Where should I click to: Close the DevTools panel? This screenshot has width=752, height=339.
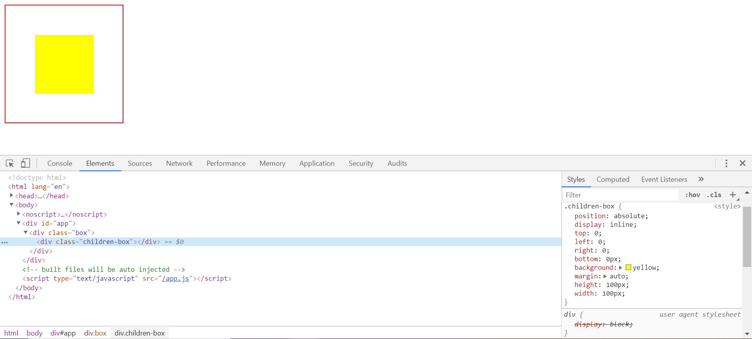[x=742, y=163]
